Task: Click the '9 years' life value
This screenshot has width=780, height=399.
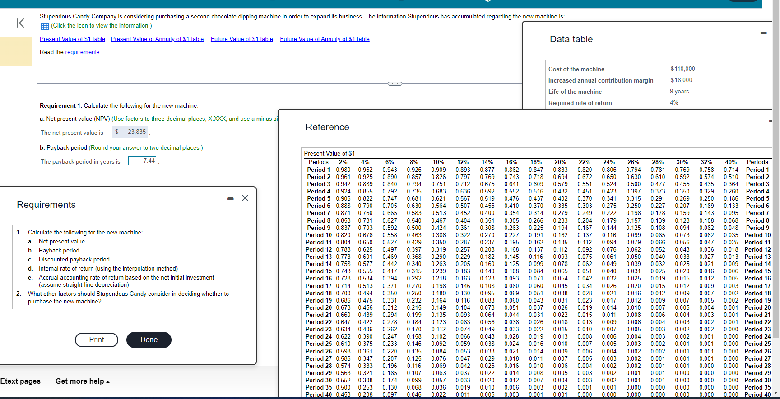Action: pos(679,92)
